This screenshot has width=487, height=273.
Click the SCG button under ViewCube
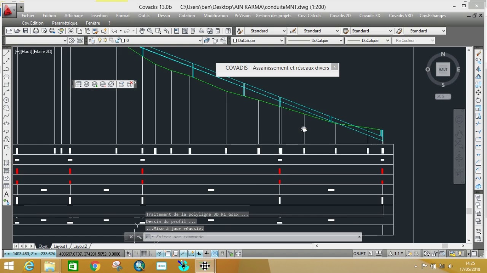442,96
